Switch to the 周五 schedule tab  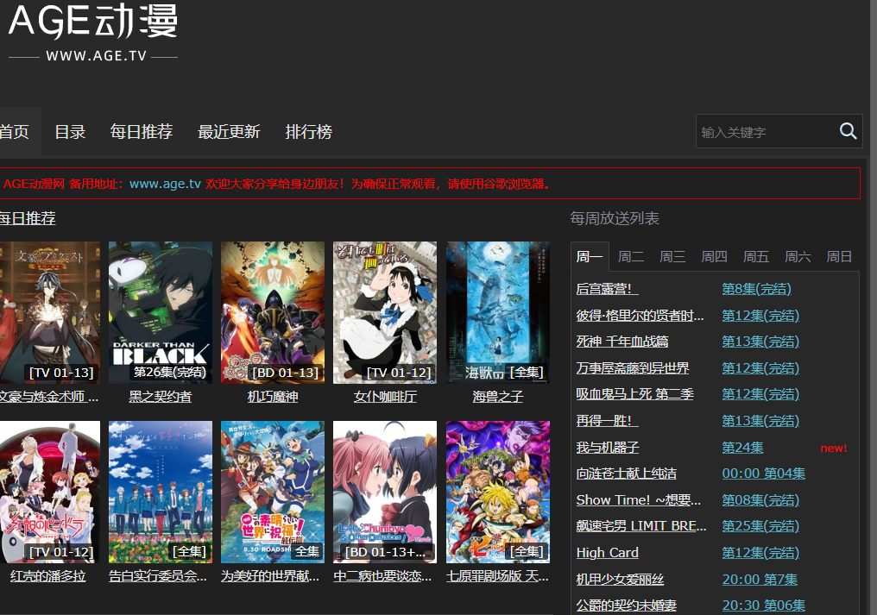pos(755,257)
